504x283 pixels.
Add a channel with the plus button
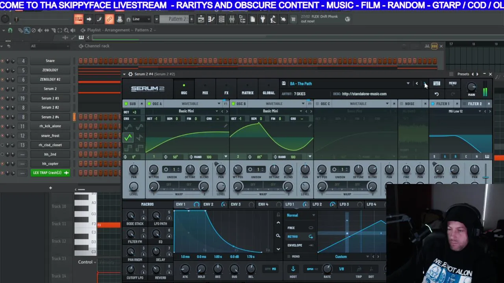[x=50, y=188]
